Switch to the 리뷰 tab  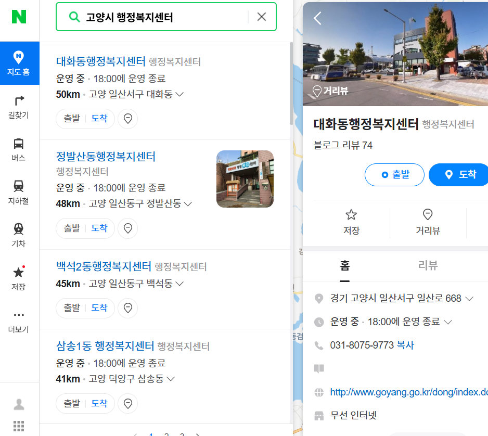tap(428, 265)
